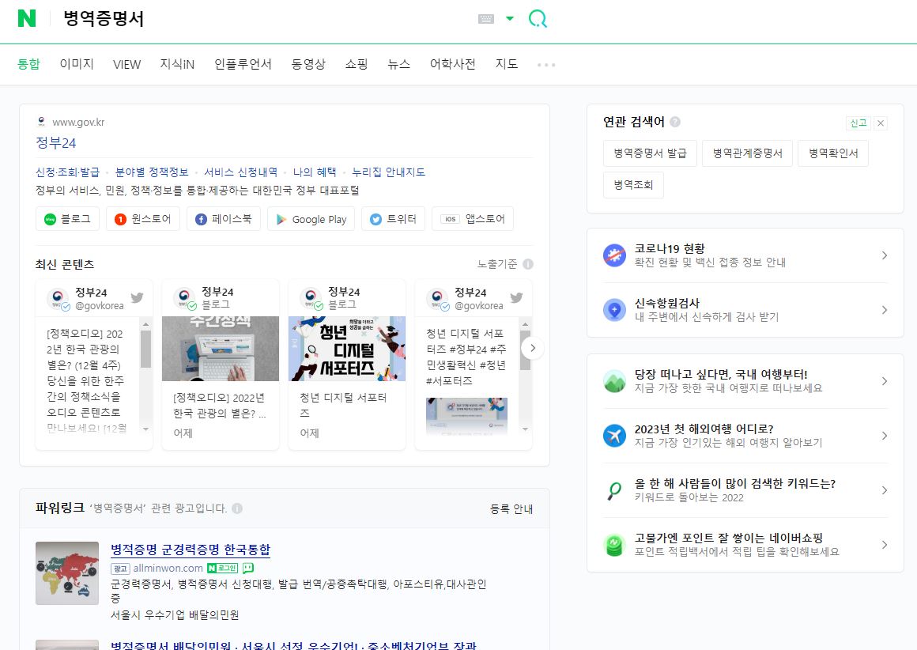This screenshot has width=917, height=650.
Task: Click the 블로그 channel button
Action: click(67, 219)
